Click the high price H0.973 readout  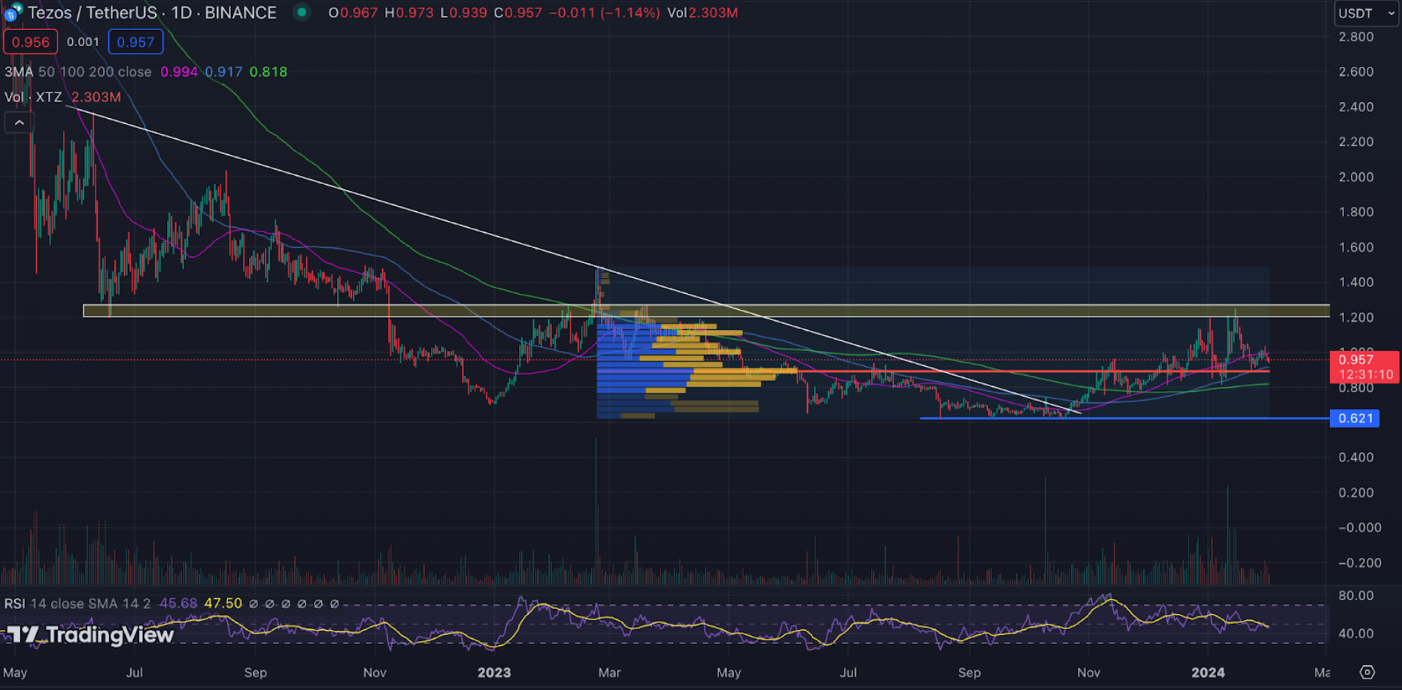coord(408,13)
